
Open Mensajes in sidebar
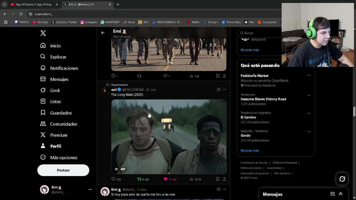(x=54, y=79)
